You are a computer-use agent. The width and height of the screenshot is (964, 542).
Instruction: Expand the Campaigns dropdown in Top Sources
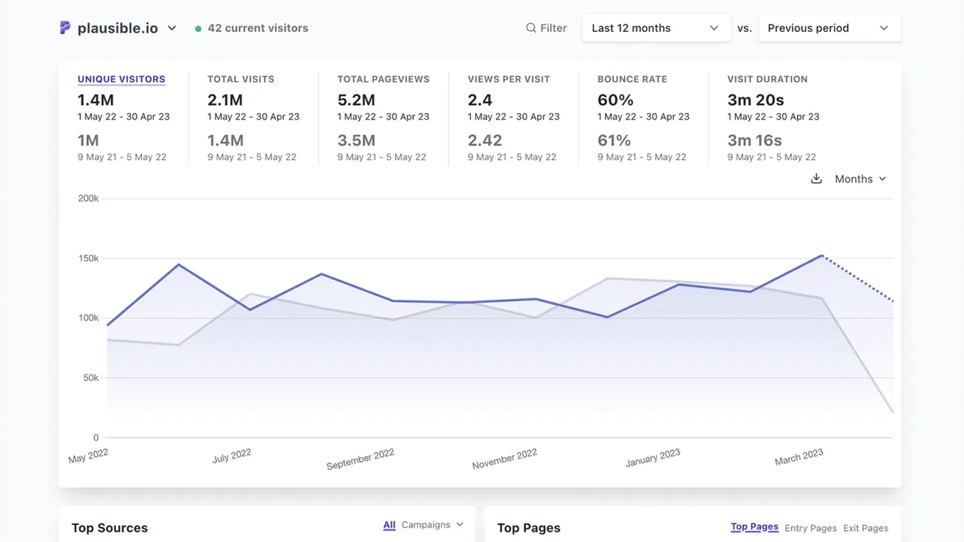(x=432, y=525)
